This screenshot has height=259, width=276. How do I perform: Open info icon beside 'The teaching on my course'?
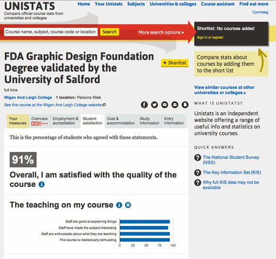pos(119,205)
